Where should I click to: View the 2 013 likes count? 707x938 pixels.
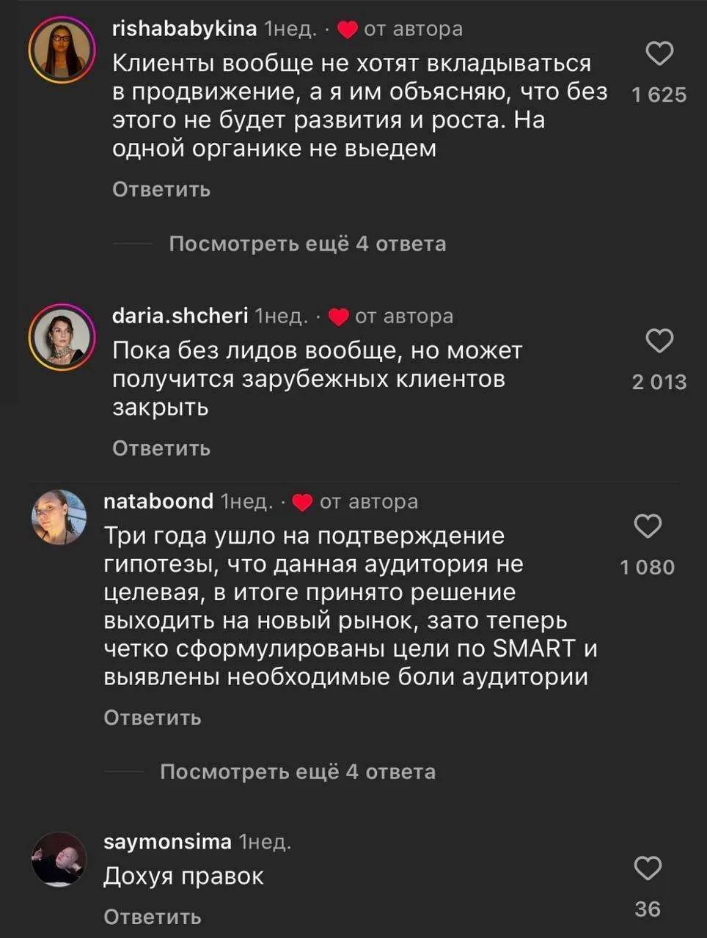[x=659, y=382]
